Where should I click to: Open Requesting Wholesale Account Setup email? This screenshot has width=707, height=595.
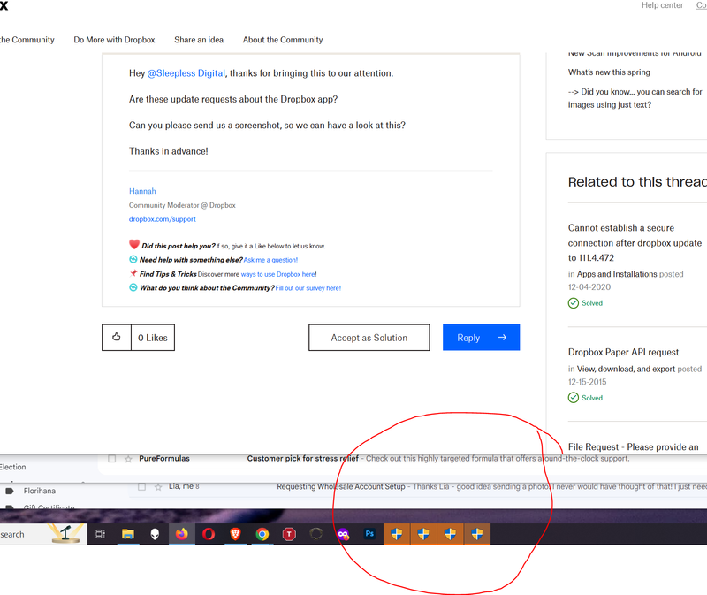[x=341, y=486]
